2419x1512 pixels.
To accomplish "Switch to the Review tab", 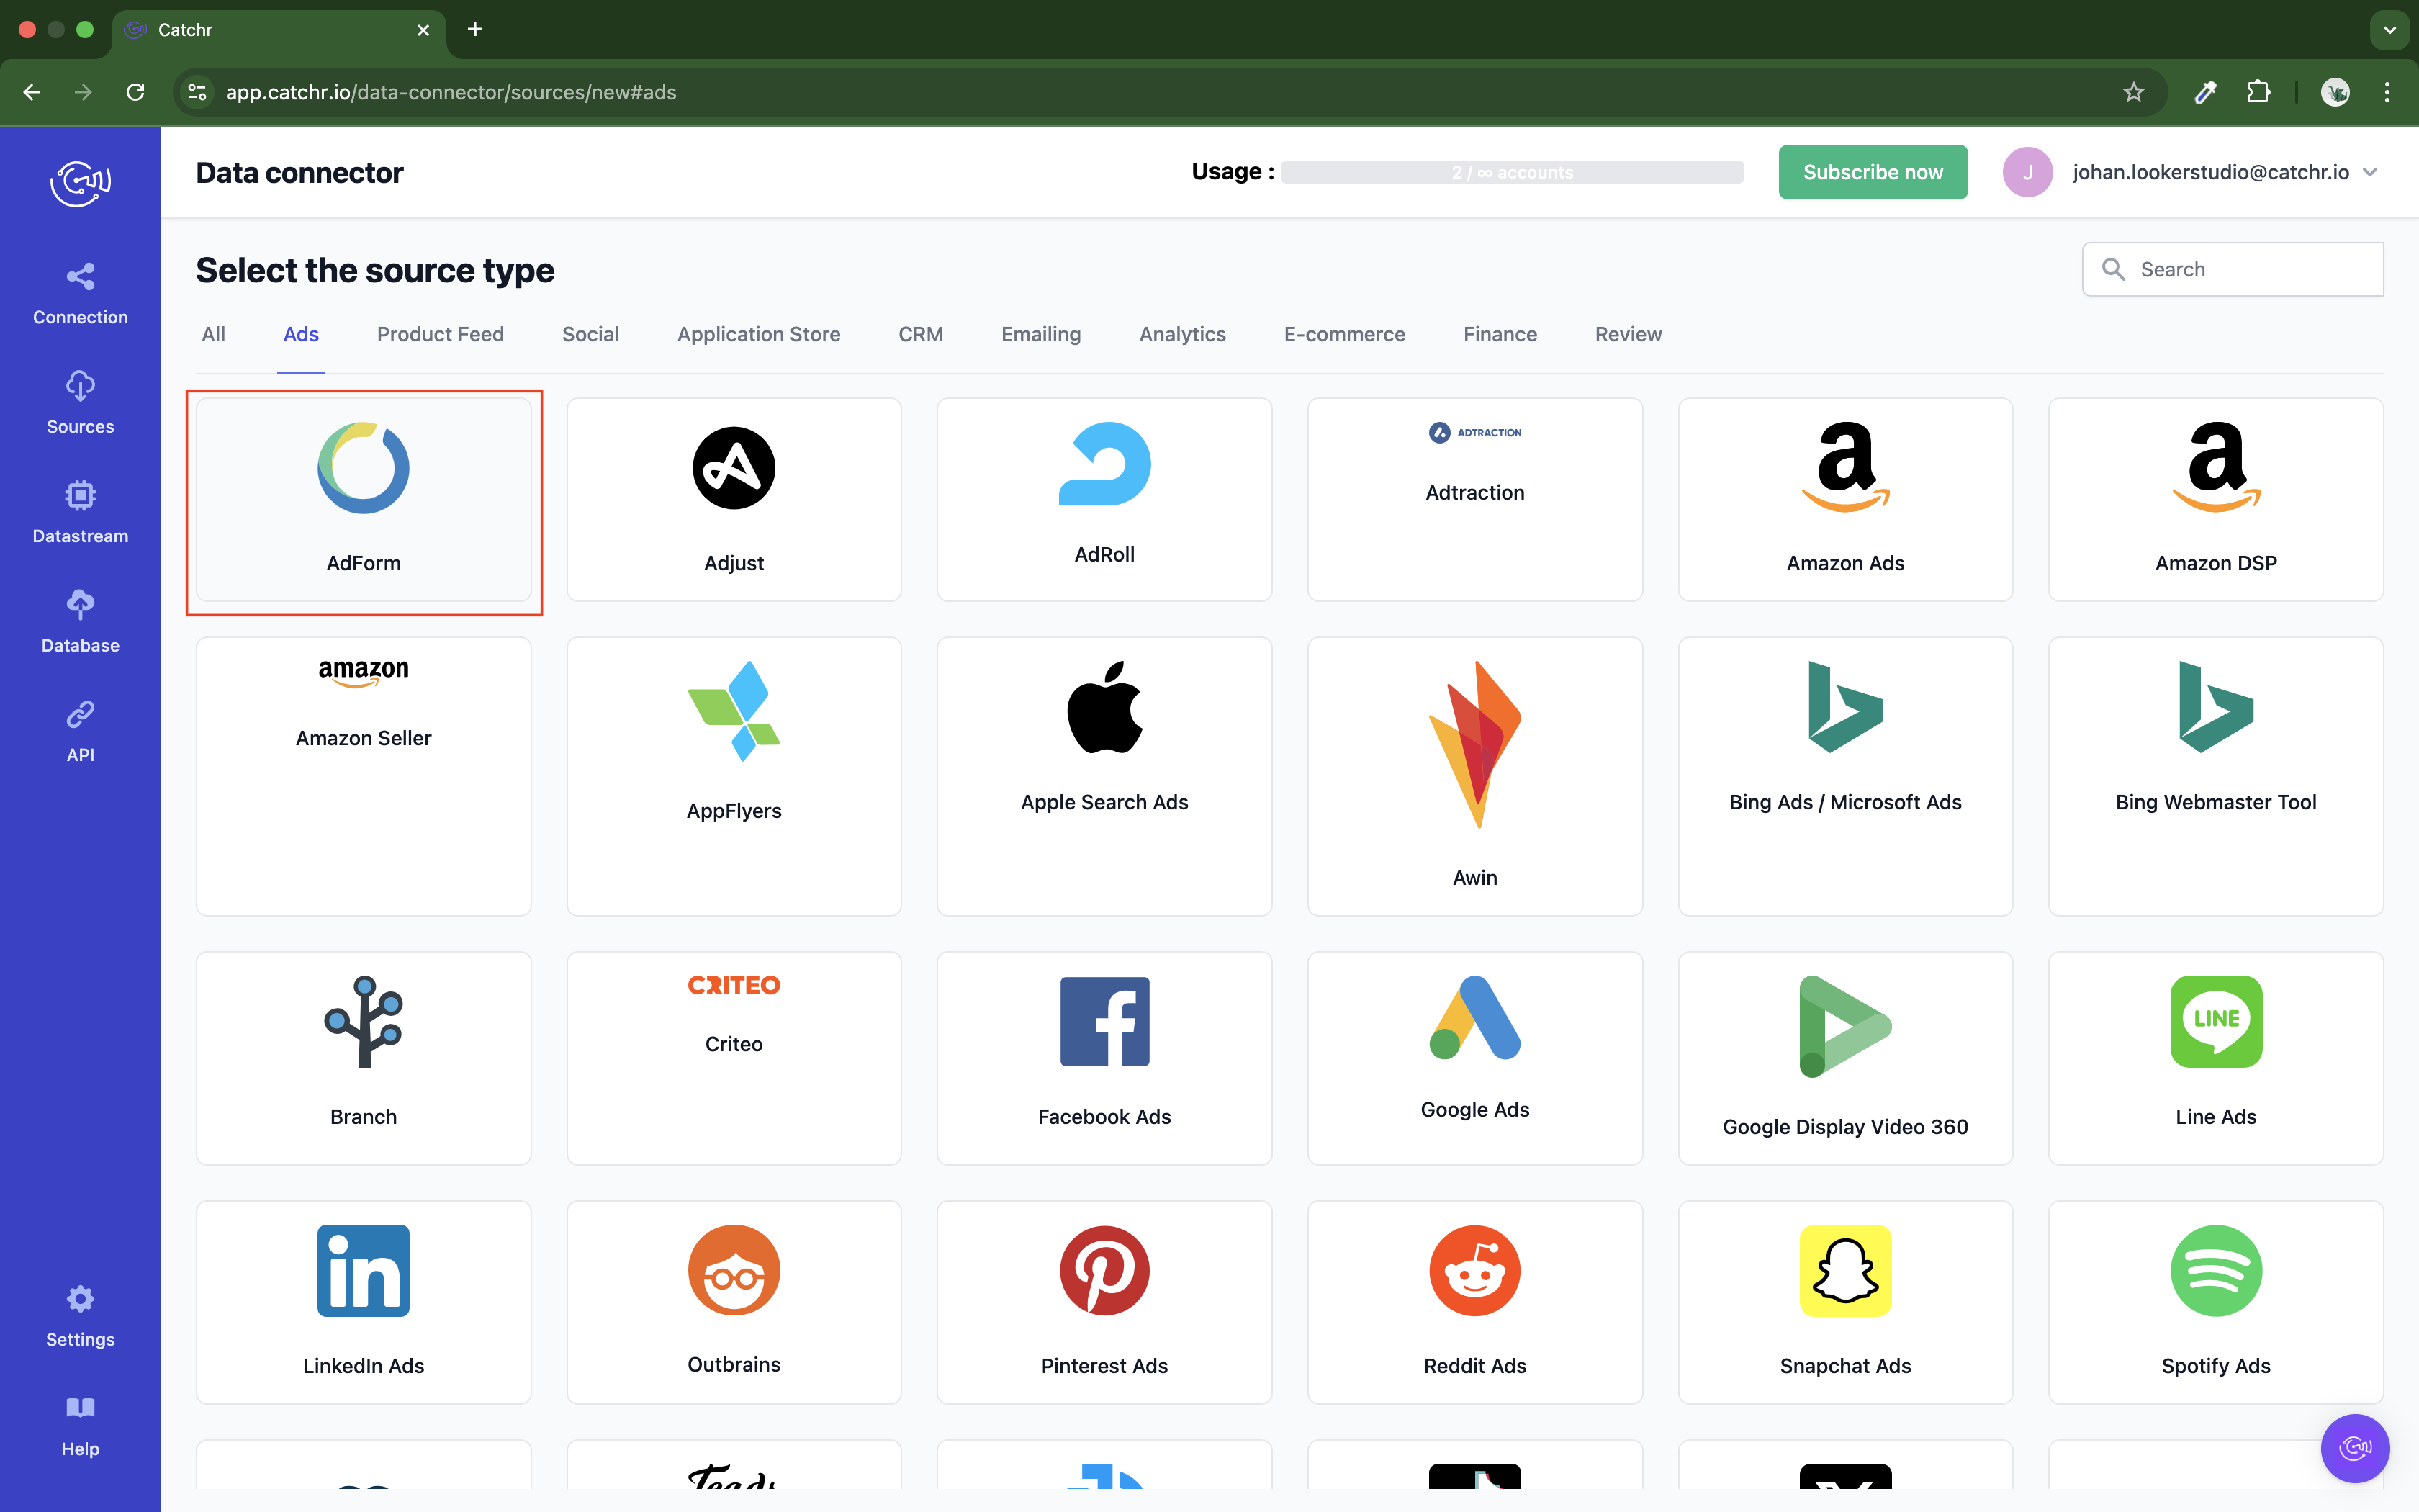I will pos(1629,334).
